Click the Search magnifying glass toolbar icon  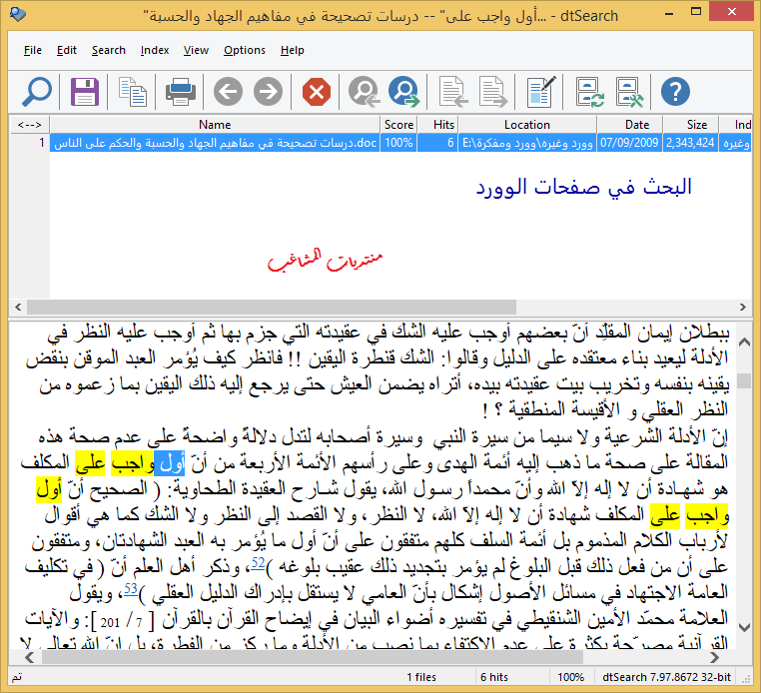37,93
